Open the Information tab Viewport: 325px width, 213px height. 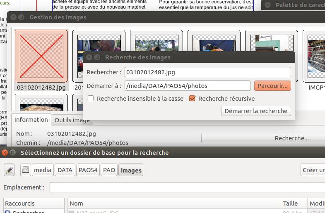(x=31, y=120)
